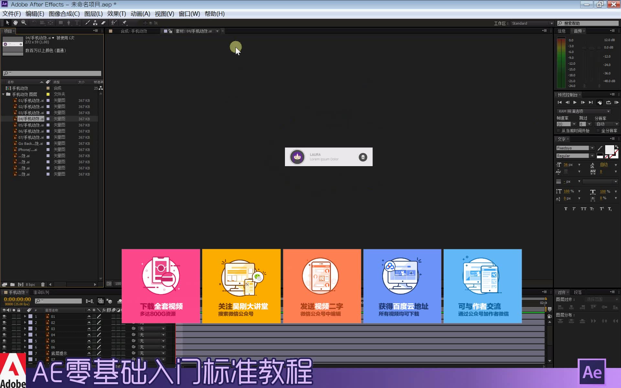This screenshot has width=621, height=388.
Task: Open the 动画(A) menu
Action: click(x=140, y=14)
